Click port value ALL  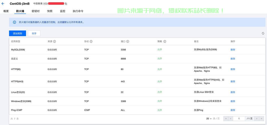click(123, 110)
